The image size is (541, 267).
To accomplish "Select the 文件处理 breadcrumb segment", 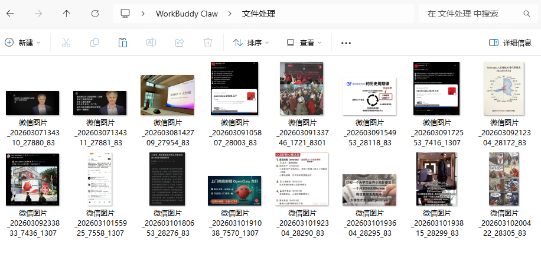I will tap(259, 14).
